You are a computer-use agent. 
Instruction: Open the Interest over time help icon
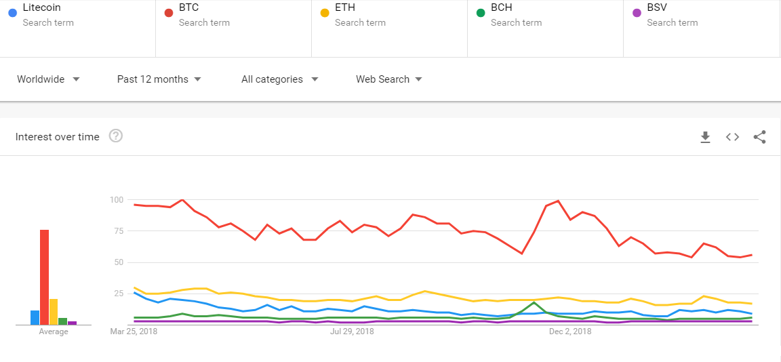click(116, 136)
